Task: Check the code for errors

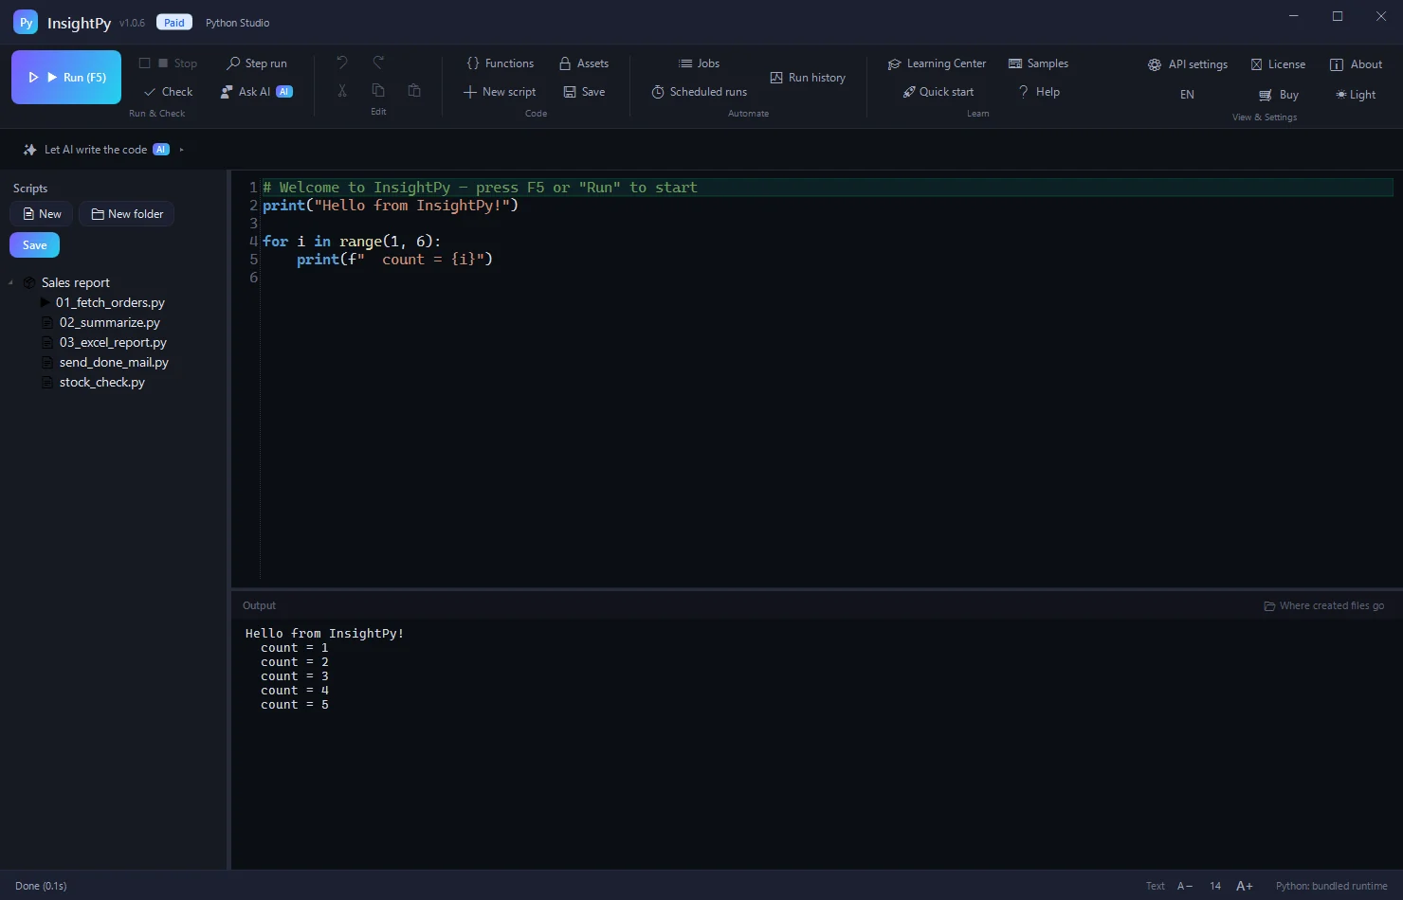Action: click(x=168, y=92)
